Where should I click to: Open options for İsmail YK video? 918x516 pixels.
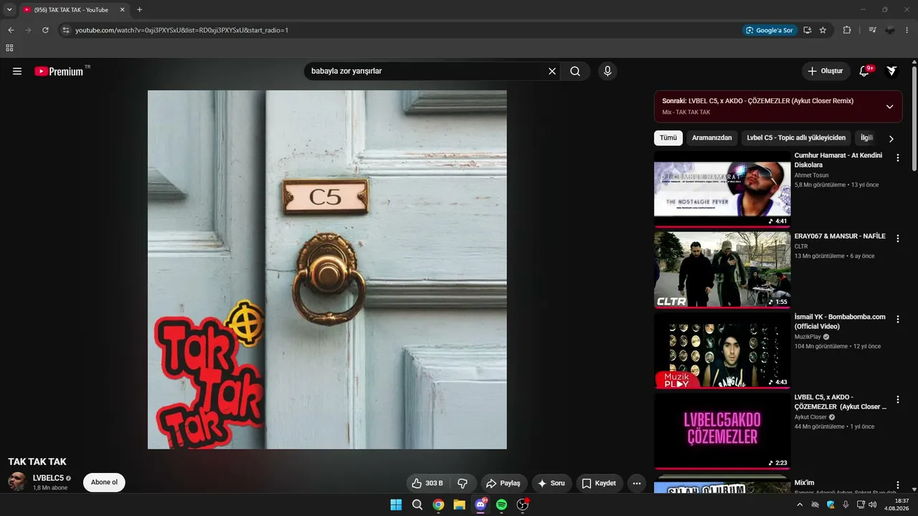point(897,319)
